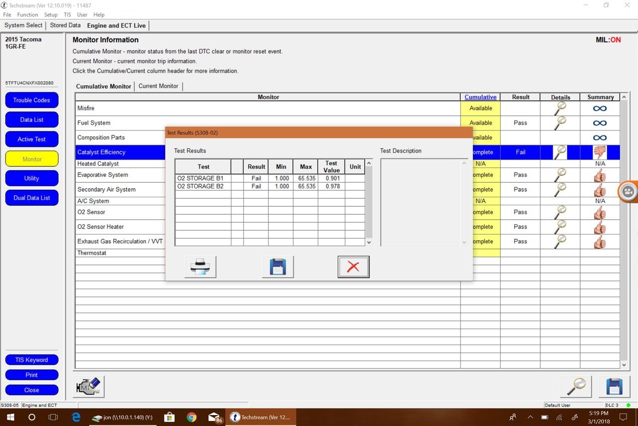Select the Cumulative Monitor tab
The width and height of the screenshot is (638, 426).
click(x=104, y=86)
